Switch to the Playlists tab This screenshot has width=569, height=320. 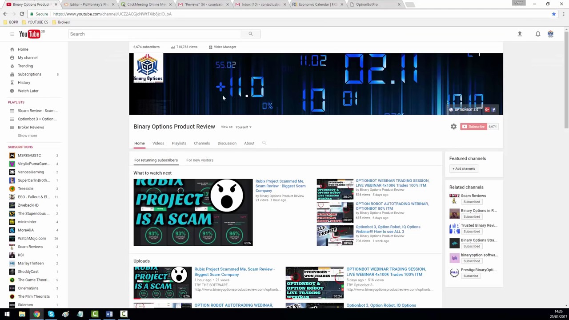click(179, 143)
